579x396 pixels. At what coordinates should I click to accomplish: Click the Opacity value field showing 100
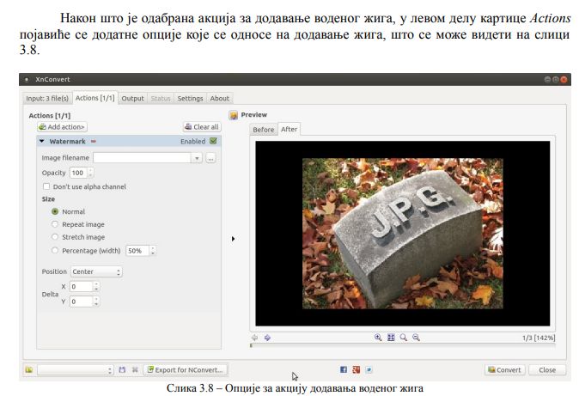click(78, 173)
